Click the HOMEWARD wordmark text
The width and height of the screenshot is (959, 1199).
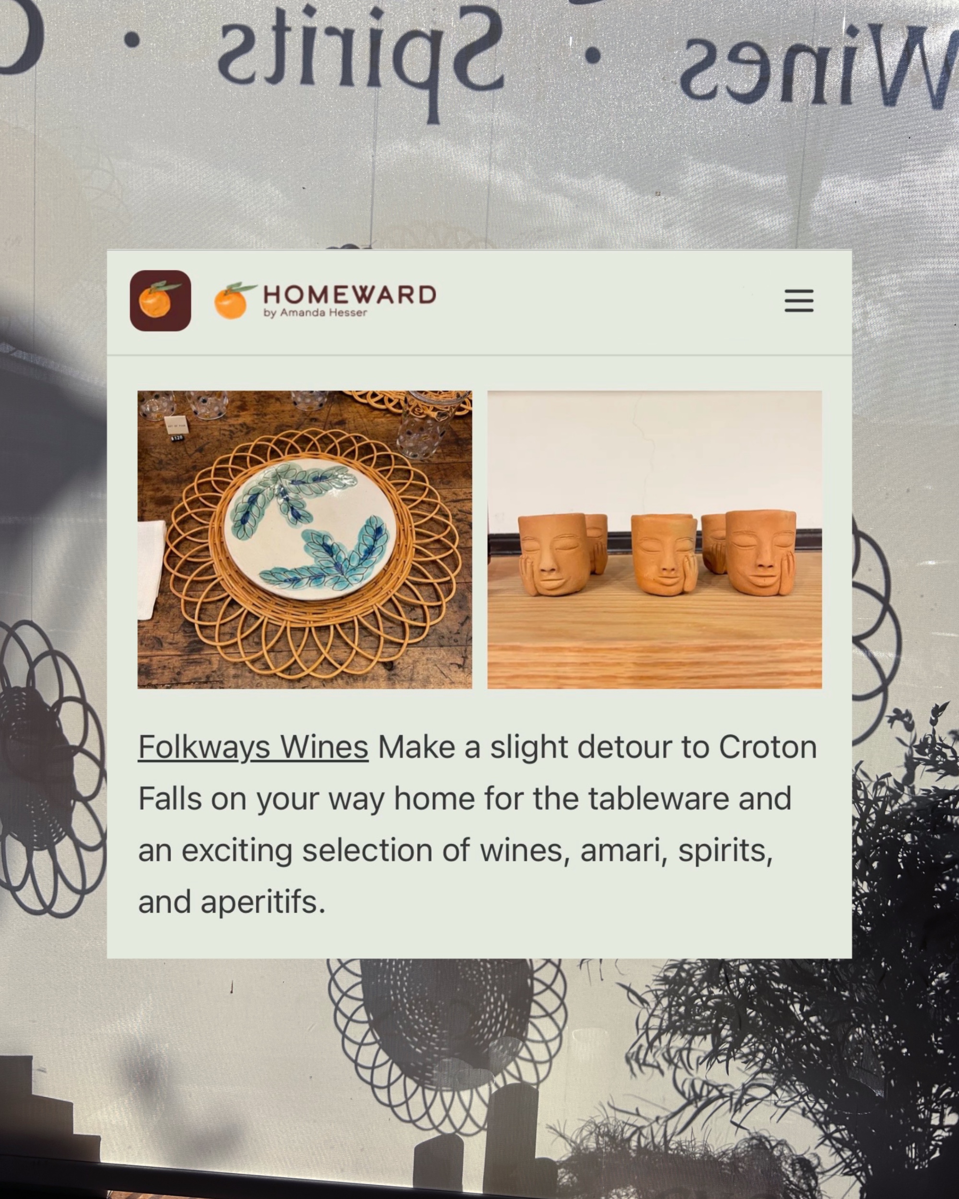[x=350, y=295]
